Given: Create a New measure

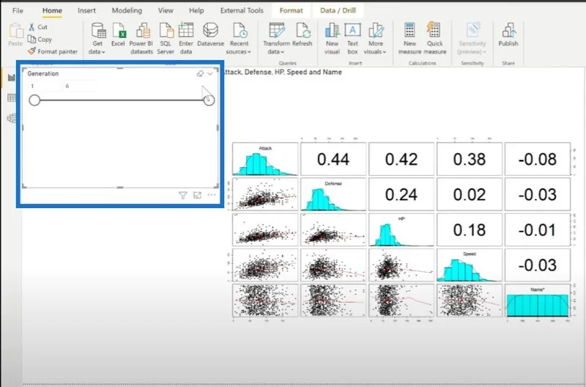Looking at the screenshot, I should pos(409,39).
